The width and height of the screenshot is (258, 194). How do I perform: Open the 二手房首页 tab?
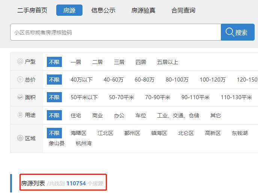pos(32,10)
